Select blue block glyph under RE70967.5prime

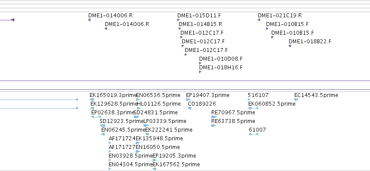[214, 117]
